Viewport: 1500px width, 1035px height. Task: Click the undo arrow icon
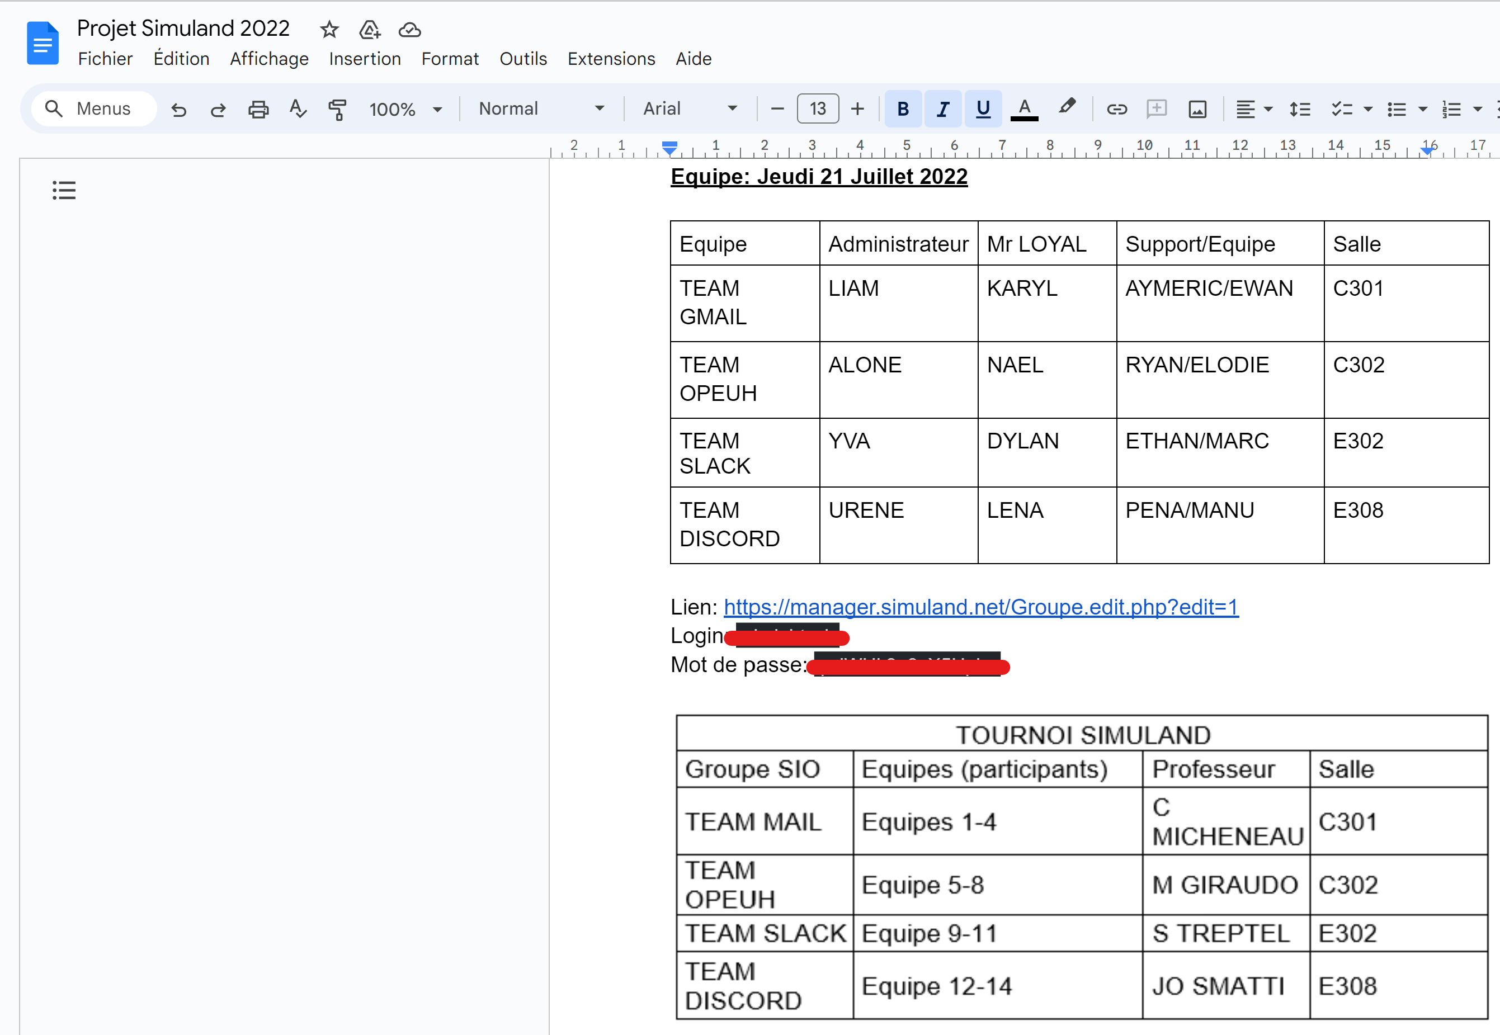179,109
